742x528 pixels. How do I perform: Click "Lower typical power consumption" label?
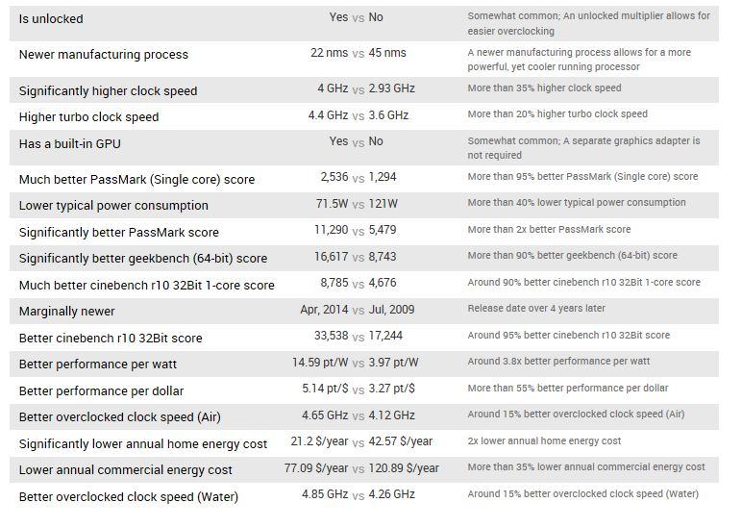click(x=113, y=206)
